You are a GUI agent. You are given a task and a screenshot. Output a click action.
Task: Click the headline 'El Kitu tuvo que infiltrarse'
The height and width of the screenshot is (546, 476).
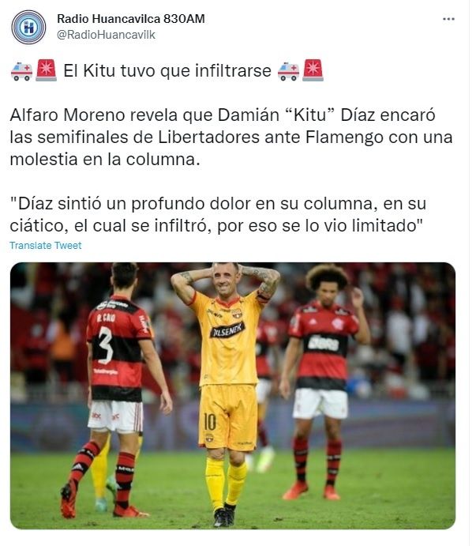pos(167,70)
